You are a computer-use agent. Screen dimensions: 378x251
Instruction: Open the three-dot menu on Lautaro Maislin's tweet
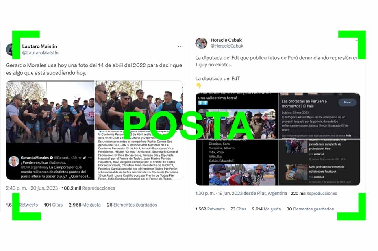180,46
